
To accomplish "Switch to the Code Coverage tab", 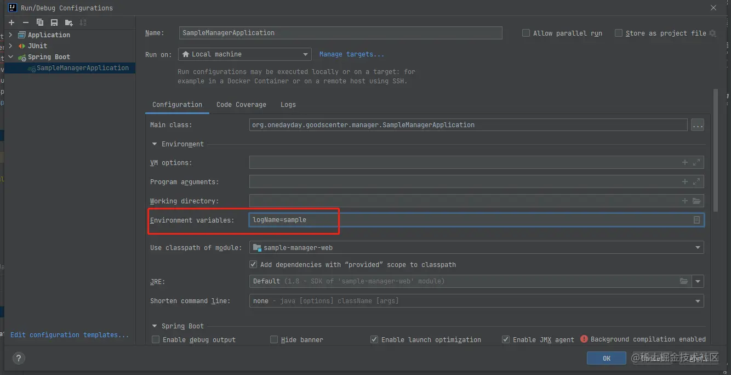I will click(x=241, y=105).
